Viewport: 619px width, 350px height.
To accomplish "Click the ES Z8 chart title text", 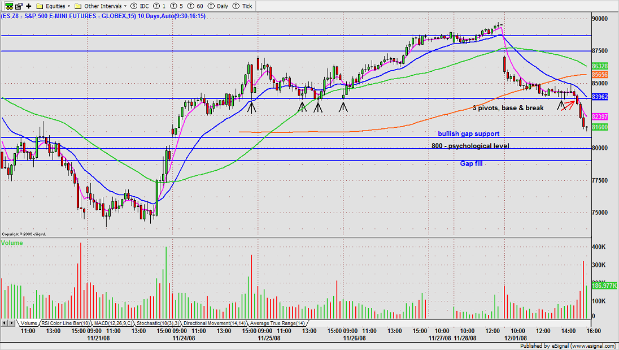I will pyautogui.click(x=103, y=16).
